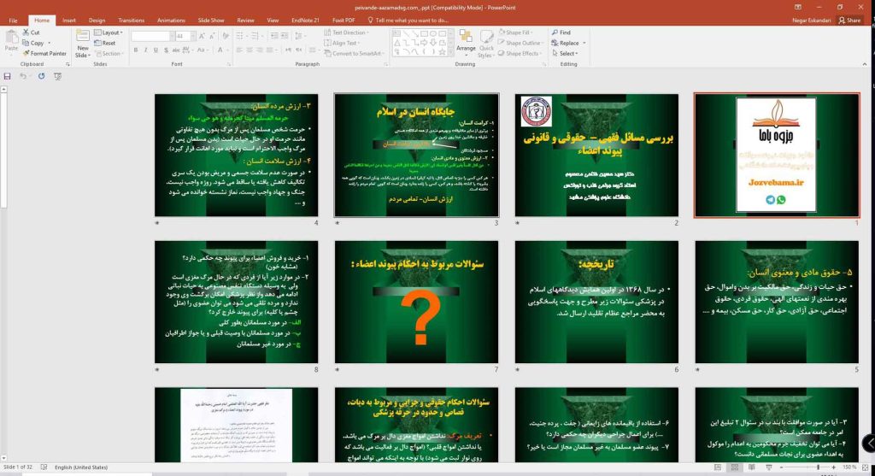875x476 pixels.
Task: Zoom in with the plus button
Action: point(834,467)
